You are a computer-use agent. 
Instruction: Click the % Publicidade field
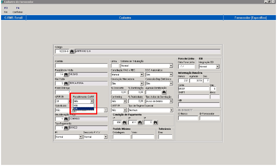pyautogui.click(x=136, y=101)
